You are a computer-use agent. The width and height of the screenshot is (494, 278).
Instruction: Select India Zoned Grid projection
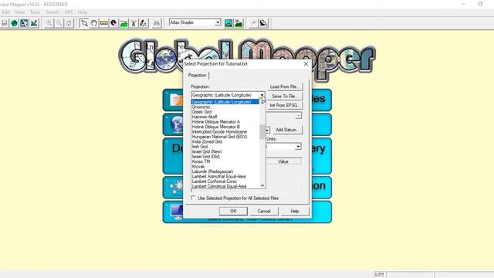pyautogui.click(x=225, y=142)
